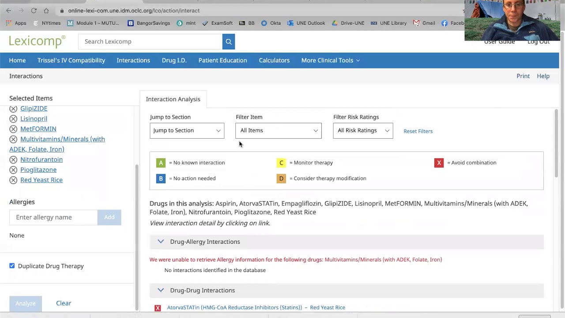565x318 pixels.
Task: Remove Multivitamins/Minerals from selected items
Action: [x=13, y=139]
